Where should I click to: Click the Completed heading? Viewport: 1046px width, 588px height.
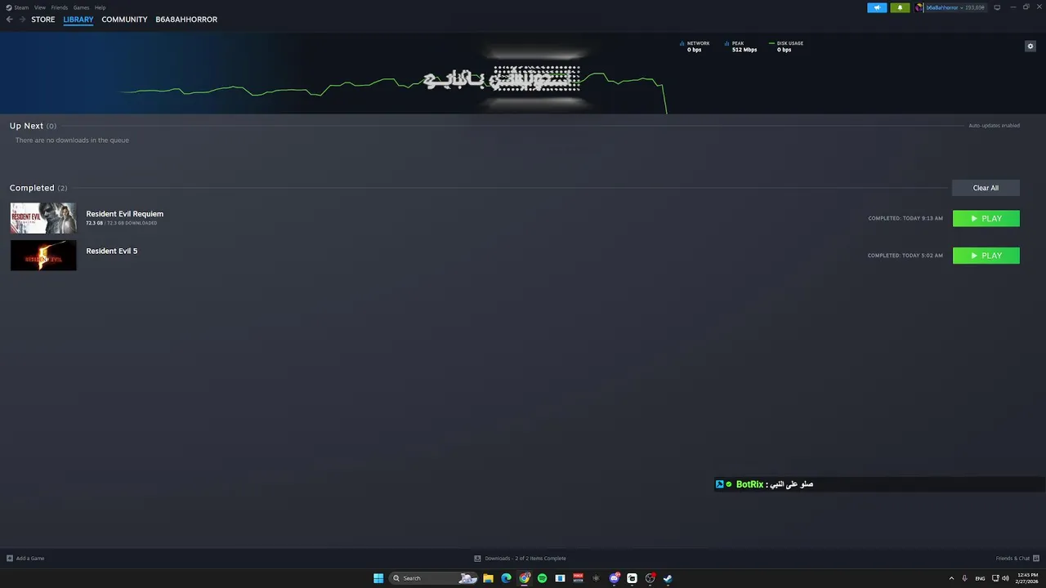pos(32,188)
